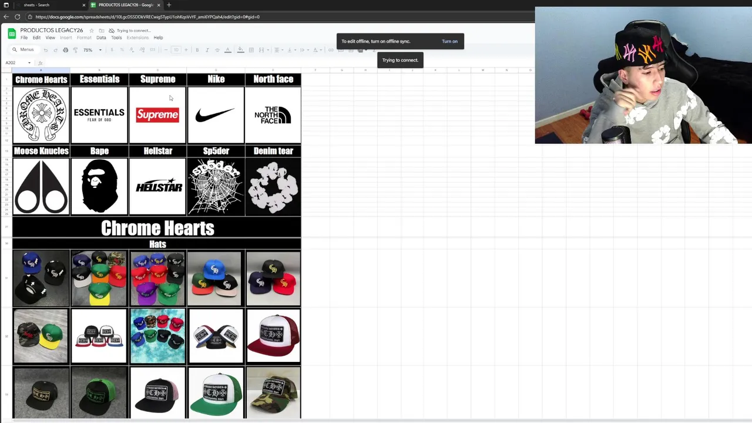Screen dimensions: 752x423
Task: Click the Supreme logo image
Action: coord(157,115)
